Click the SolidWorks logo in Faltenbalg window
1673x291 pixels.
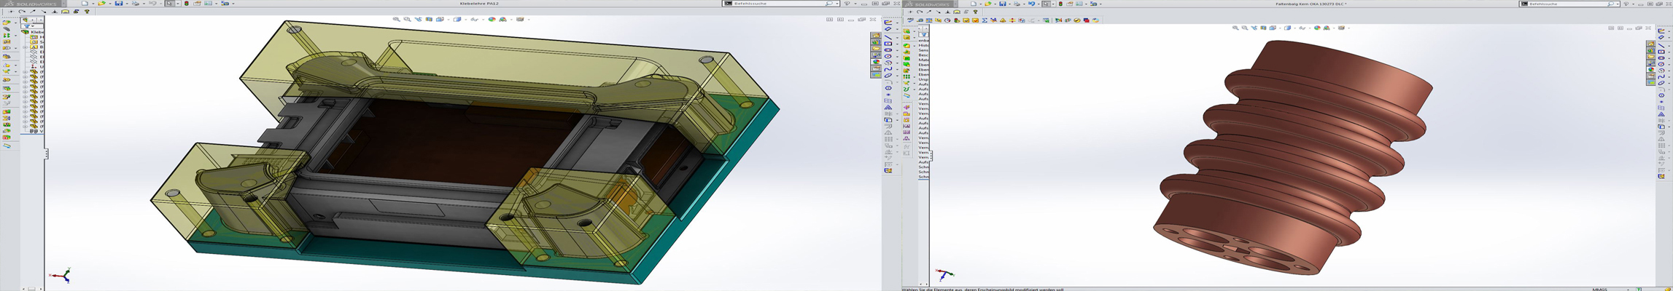pos(928,4)
